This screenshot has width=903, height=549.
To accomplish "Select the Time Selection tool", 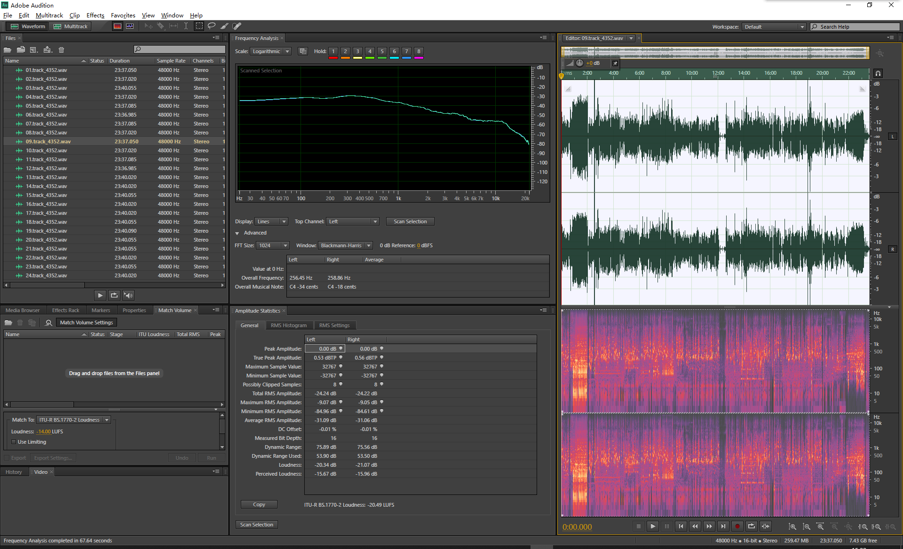I will coord(186,26).
